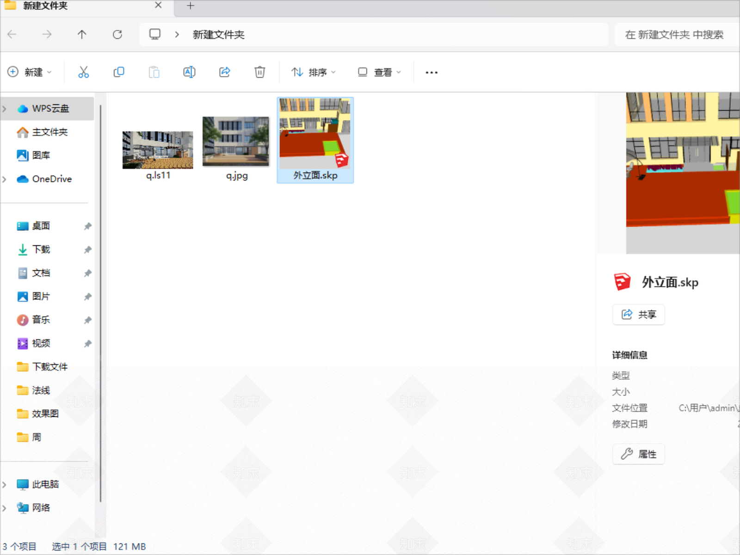The height and width of the screenshot is (555, 740).
Task: Click the Delete trash can icon
Action: click(260, 72)
